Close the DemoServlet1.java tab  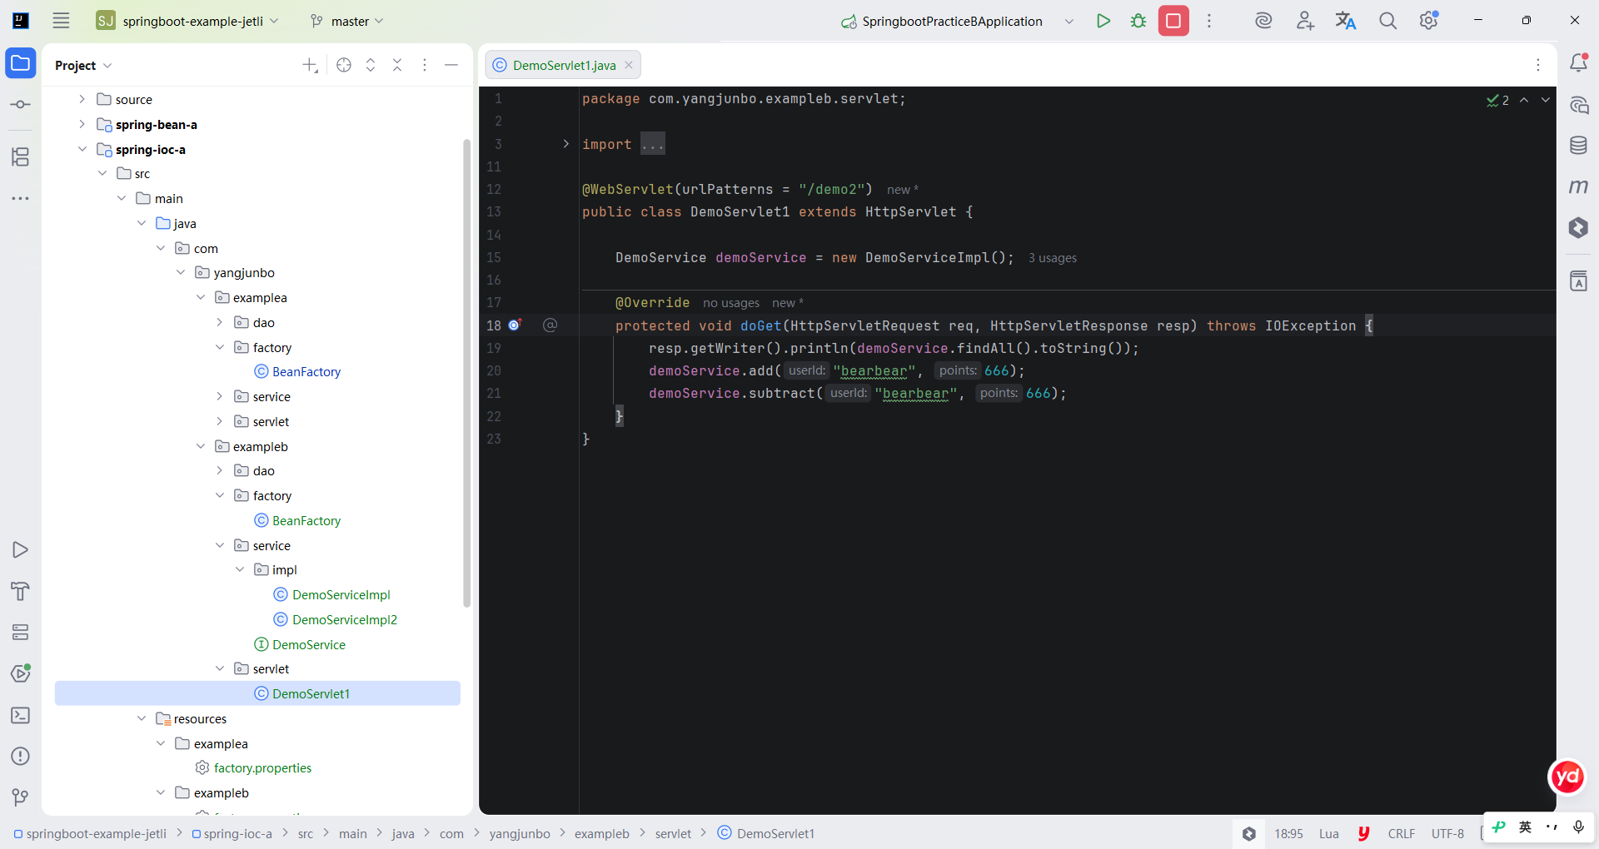[629, 65]
